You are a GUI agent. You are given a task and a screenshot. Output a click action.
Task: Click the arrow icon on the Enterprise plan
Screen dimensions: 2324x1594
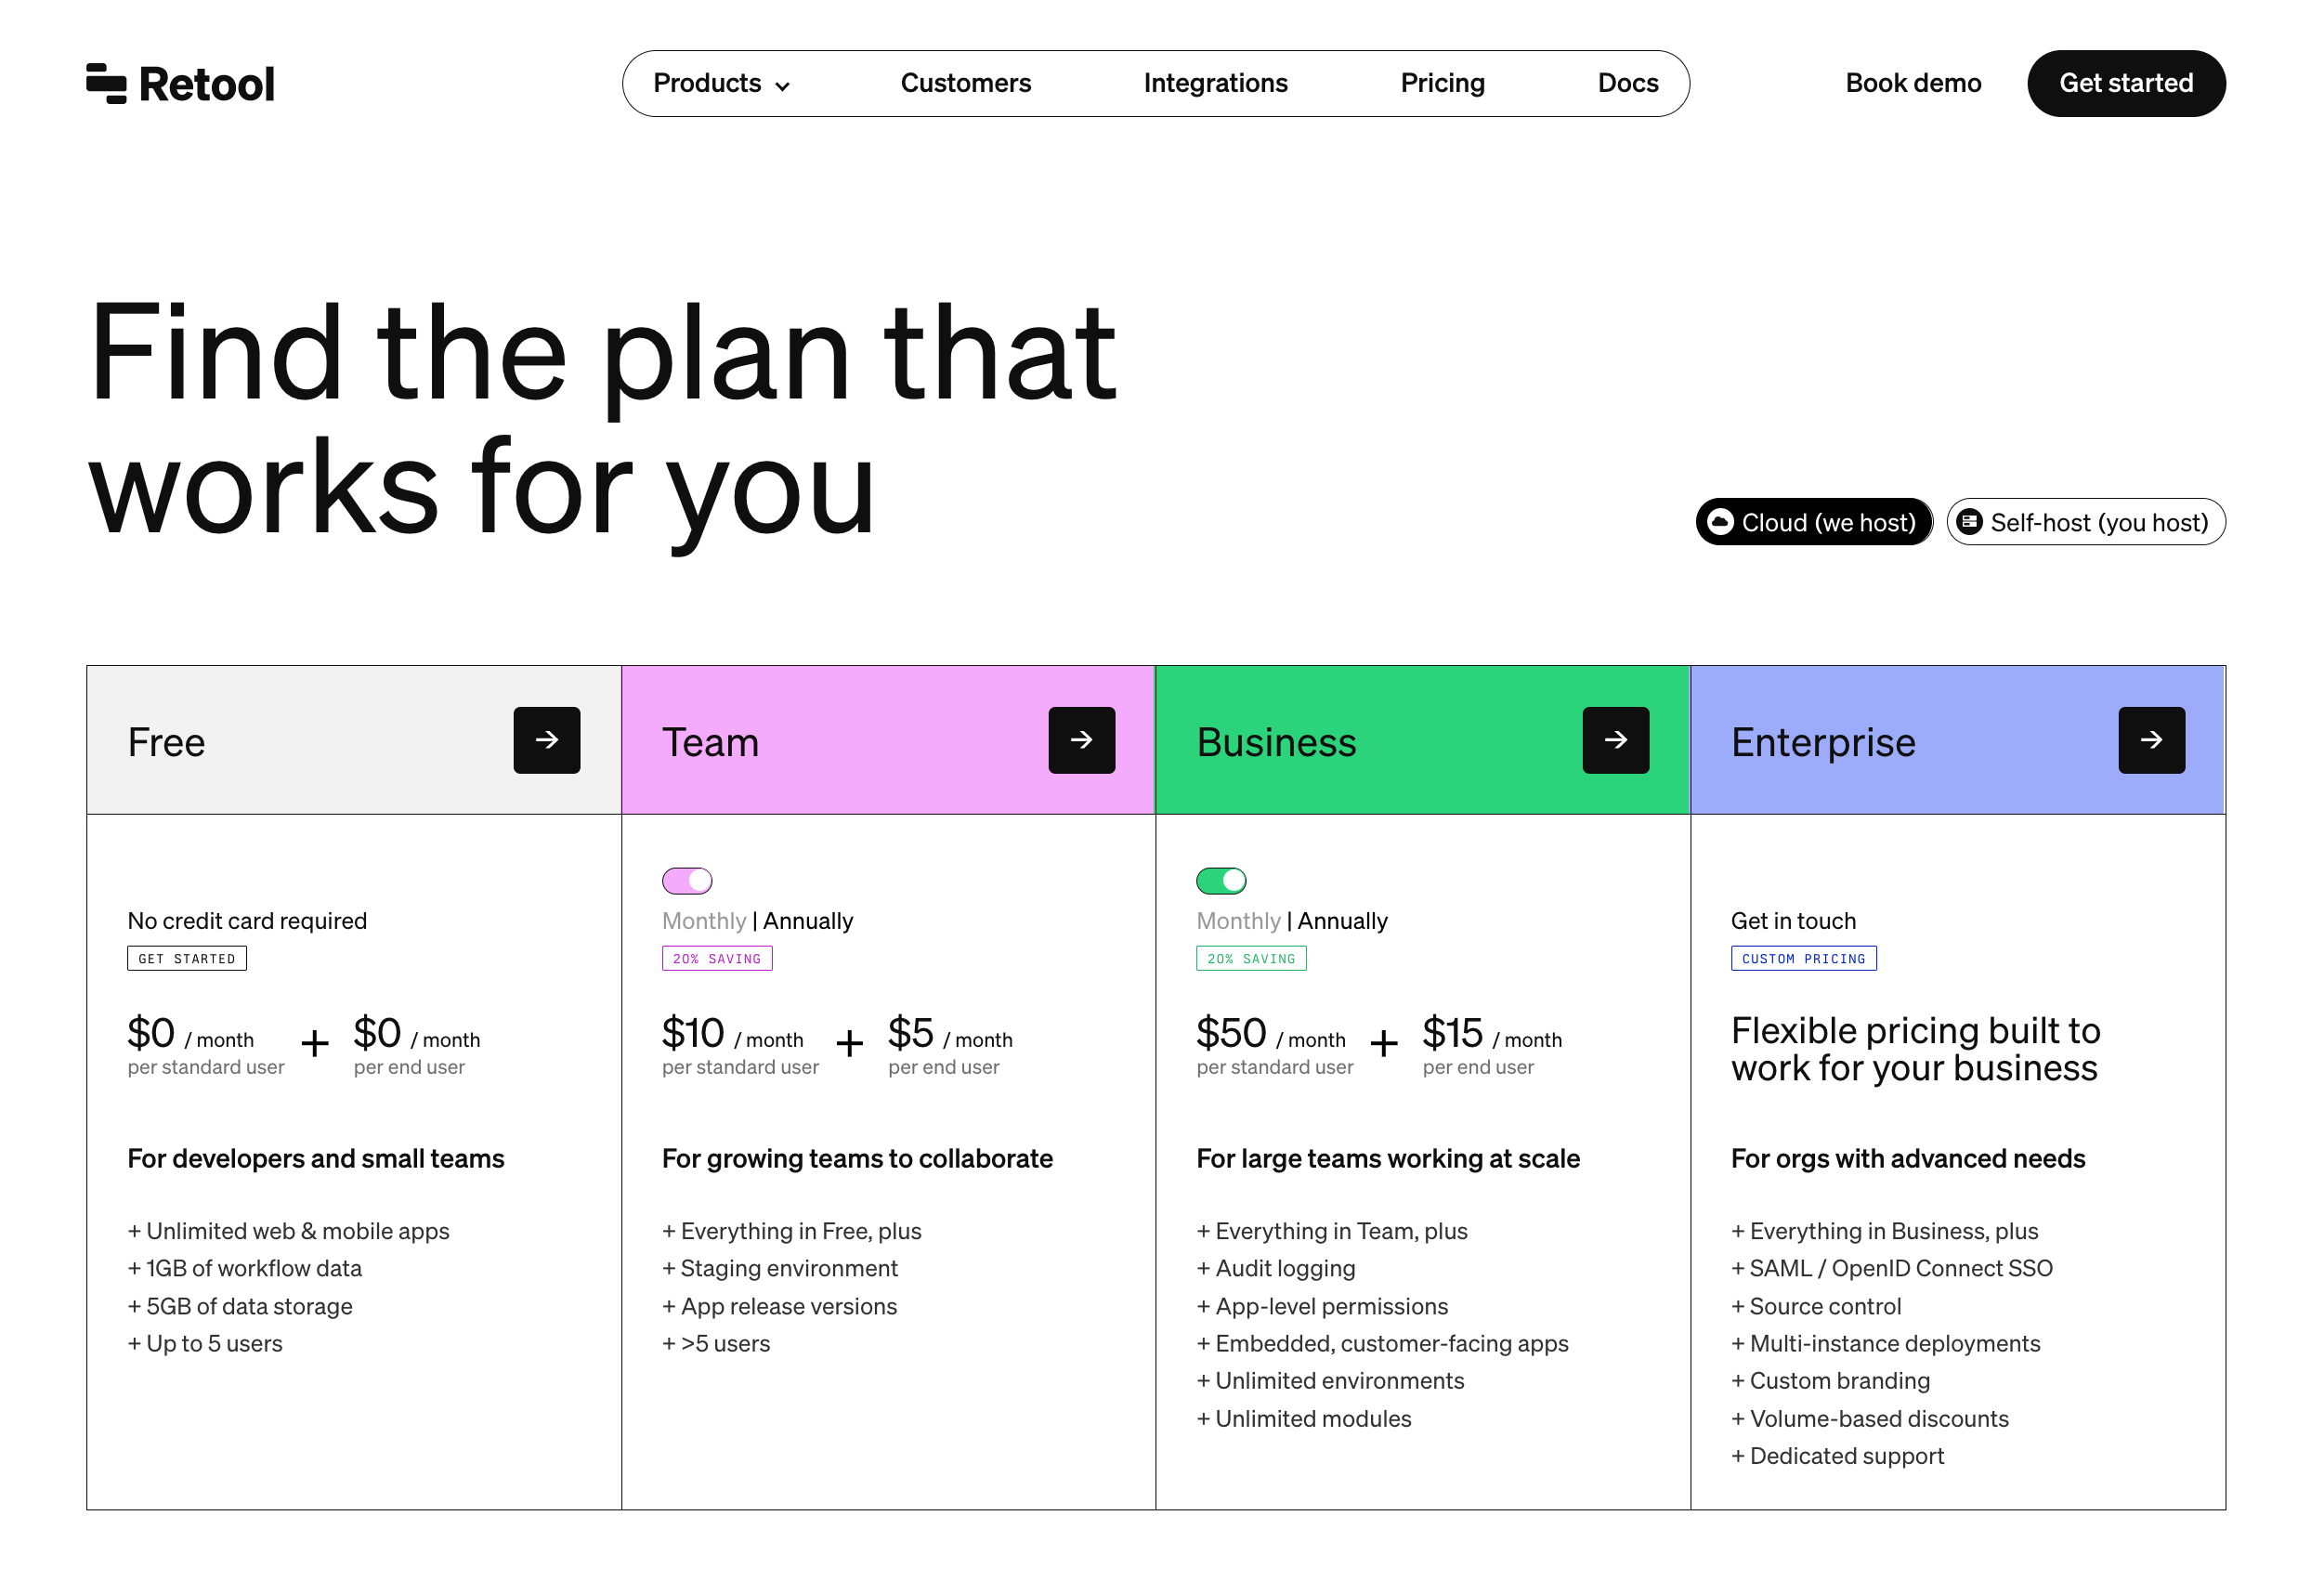[2151, 740]
